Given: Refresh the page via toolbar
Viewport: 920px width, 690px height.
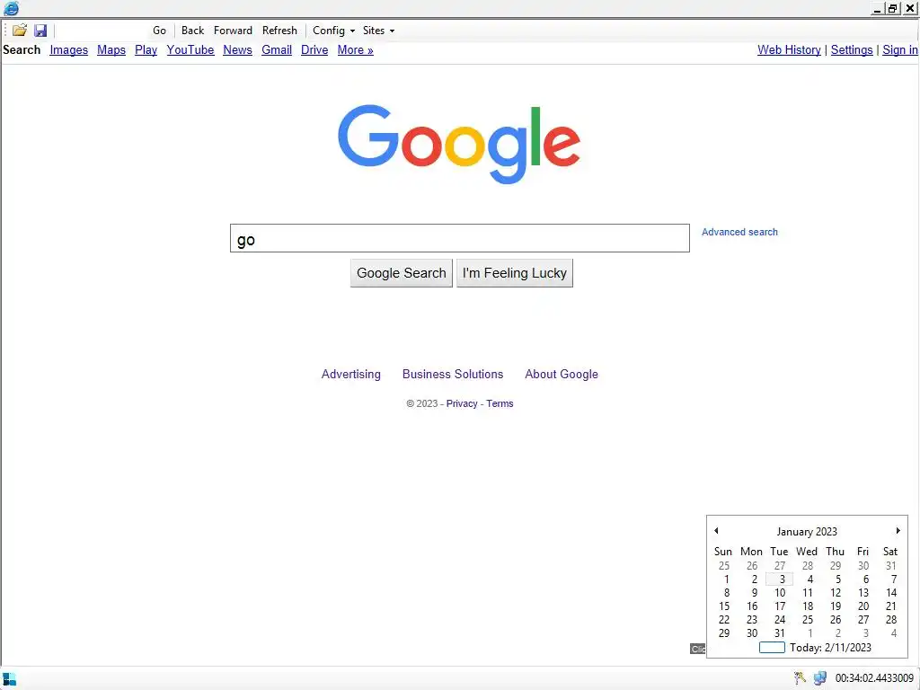Looking at the screenshot, I should pos(279,31).
